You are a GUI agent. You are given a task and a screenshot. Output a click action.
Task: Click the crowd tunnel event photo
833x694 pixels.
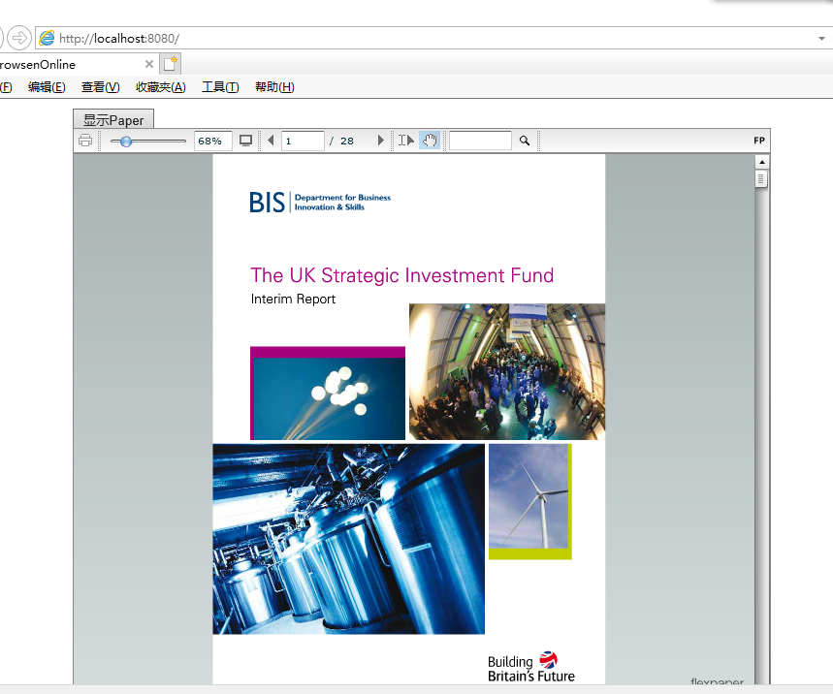[507, 371]
